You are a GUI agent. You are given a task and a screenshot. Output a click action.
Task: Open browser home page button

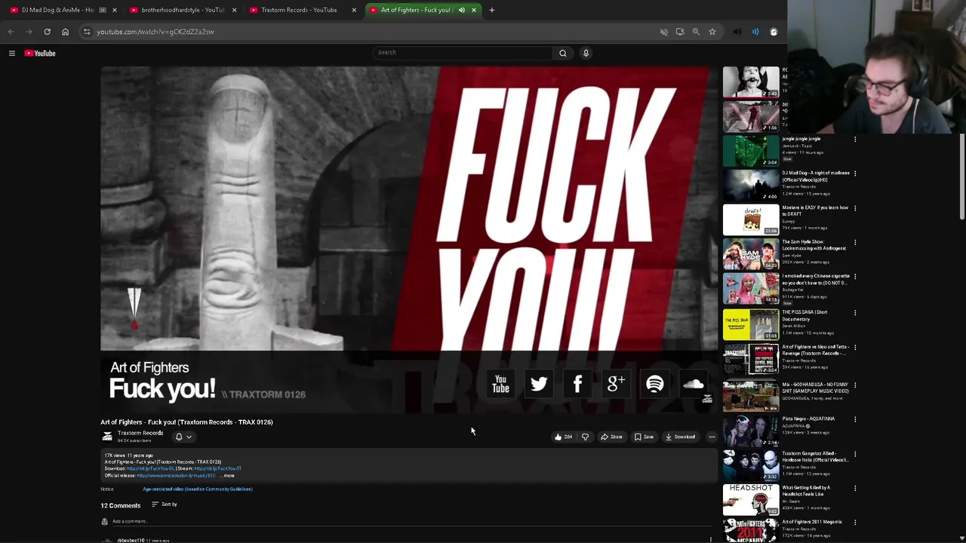coord(65,32)
